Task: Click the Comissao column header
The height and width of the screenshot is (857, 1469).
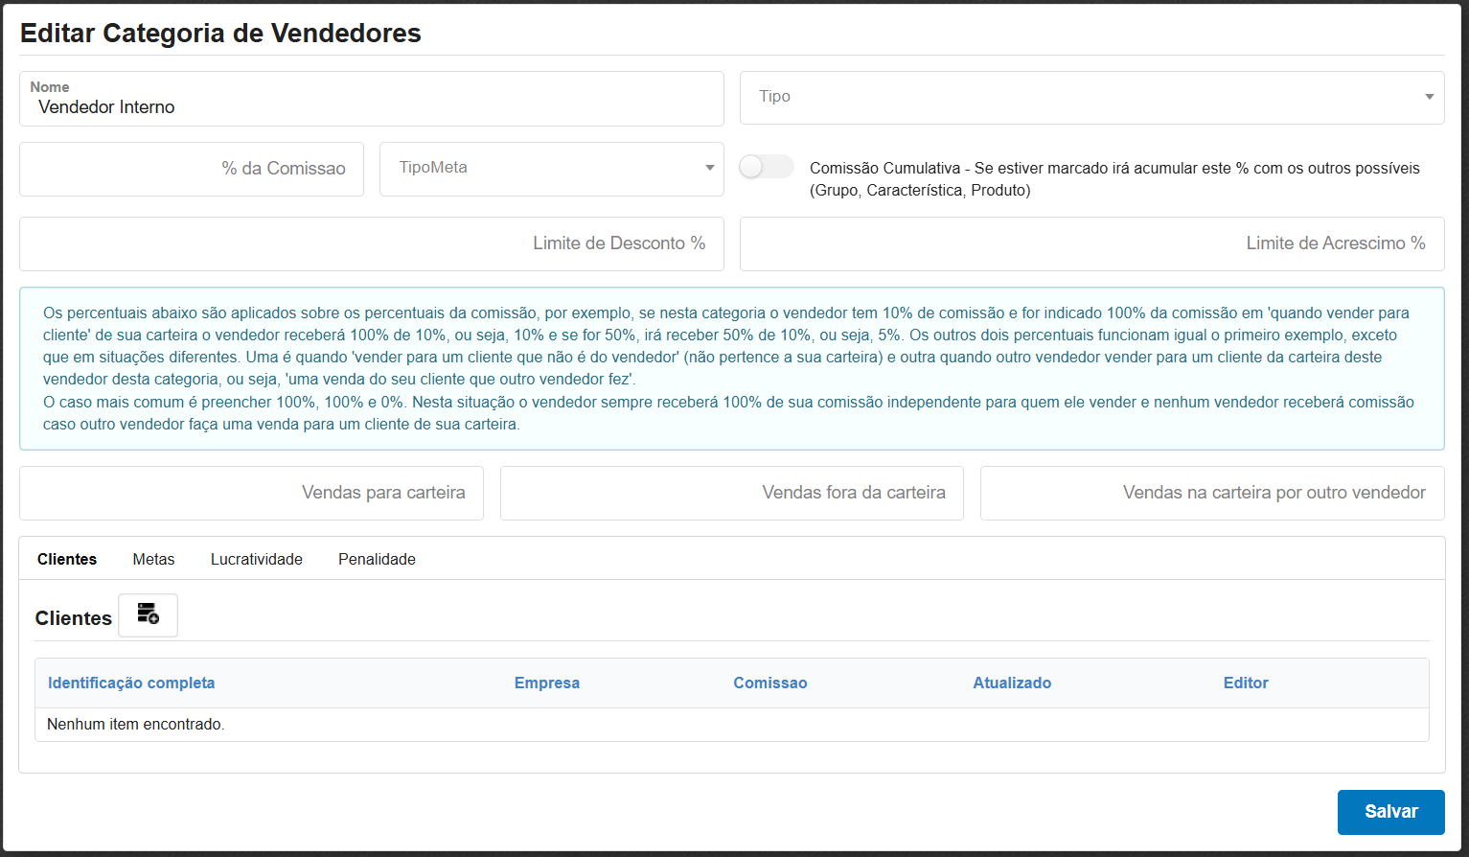Action: pos(770,683)
